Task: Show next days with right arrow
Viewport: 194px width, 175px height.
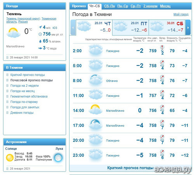Action: click(188, 27)
